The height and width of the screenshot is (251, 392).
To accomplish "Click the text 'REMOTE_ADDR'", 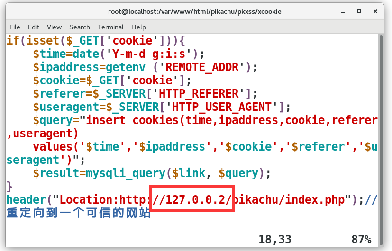I will click(x=202, y=67).
